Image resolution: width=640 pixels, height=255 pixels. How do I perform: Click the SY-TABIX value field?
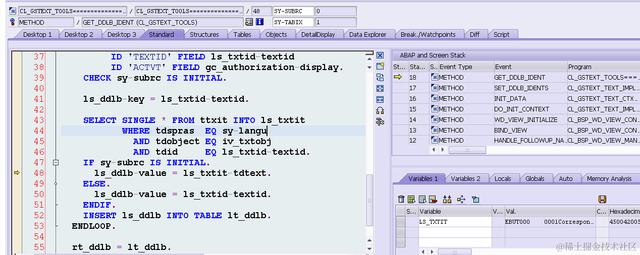pyautogui.click(x=335, y=22)
